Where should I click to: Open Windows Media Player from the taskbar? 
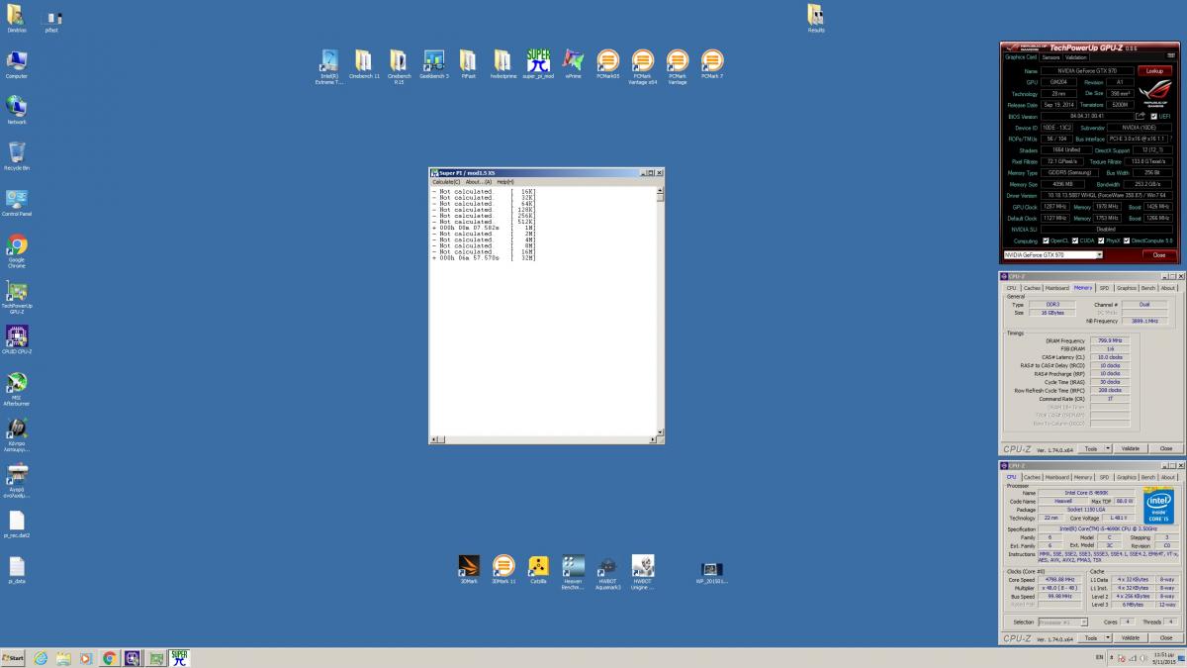click(x=87, y=658)
